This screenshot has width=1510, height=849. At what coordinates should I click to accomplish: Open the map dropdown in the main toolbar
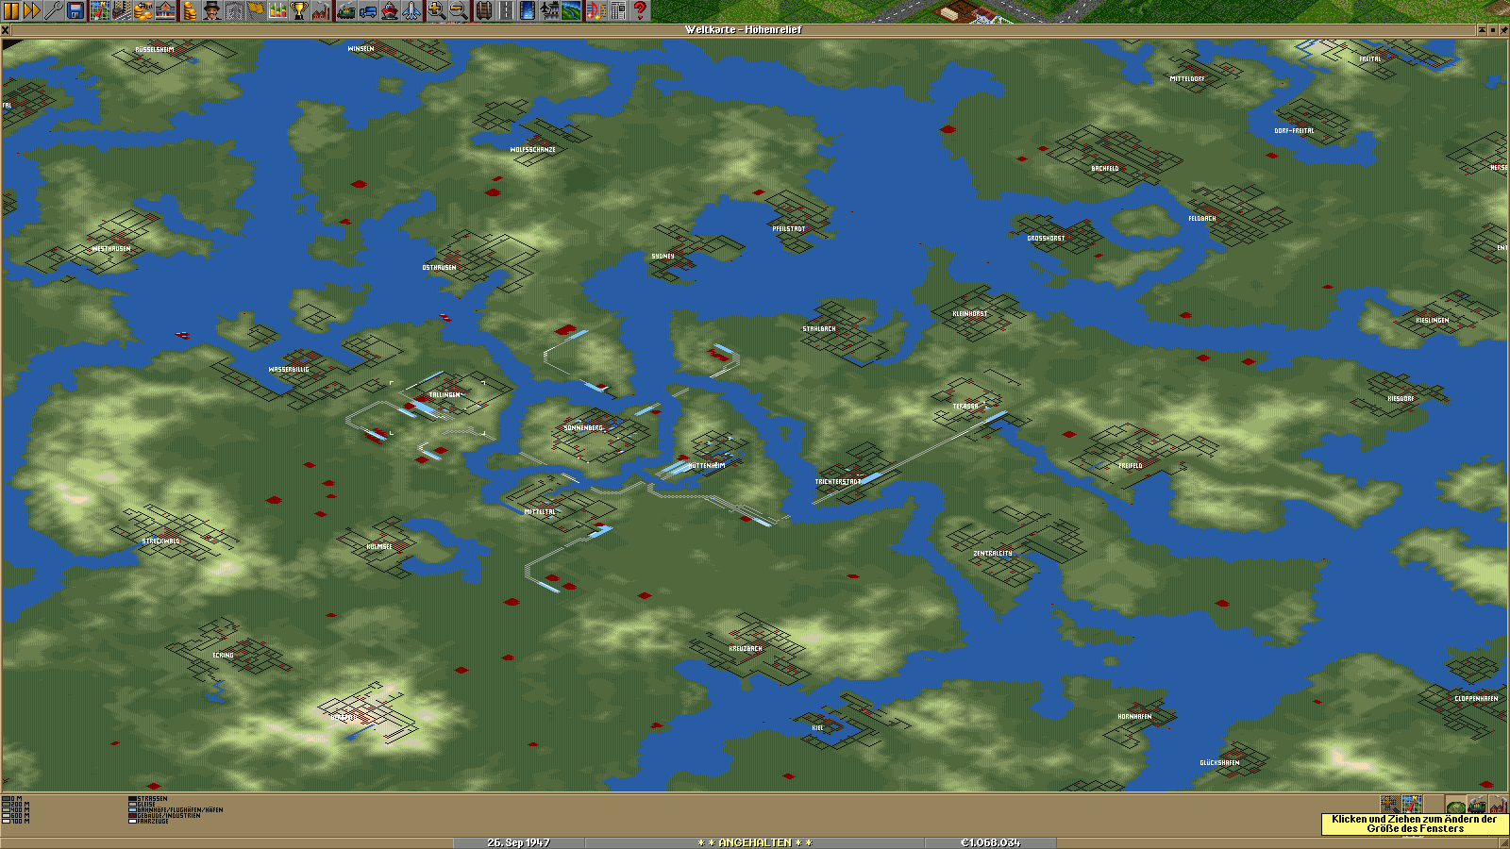[99, 10]
